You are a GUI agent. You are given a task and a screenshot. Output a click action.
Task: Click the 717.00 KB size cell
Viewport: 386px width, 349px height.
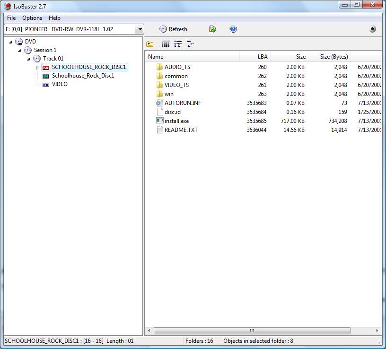(x=292, y=121)
